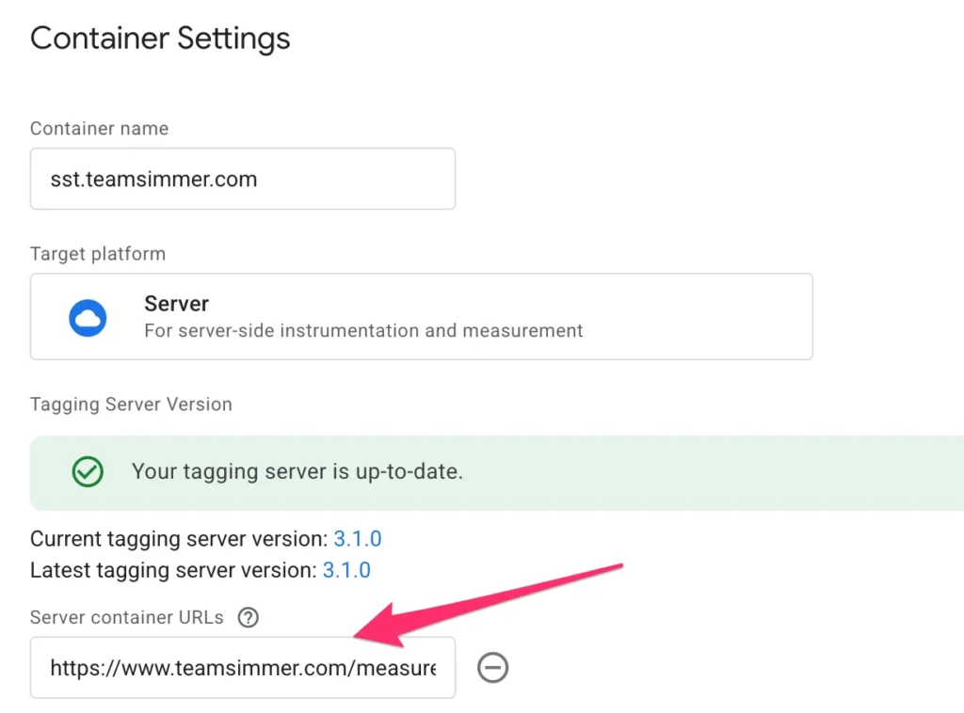The width and height of the screenshot is (964, 713).
Task: Click the Server container URLs label
Action: (x=127, y=617)
